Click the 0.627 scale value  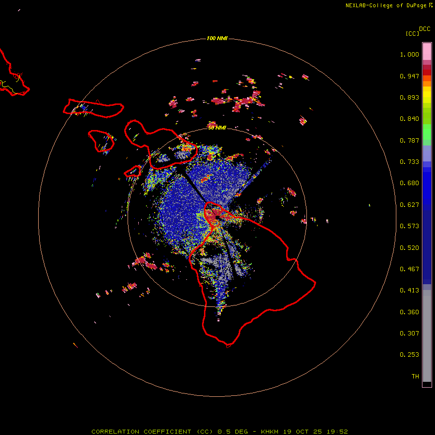click(409, 205)
